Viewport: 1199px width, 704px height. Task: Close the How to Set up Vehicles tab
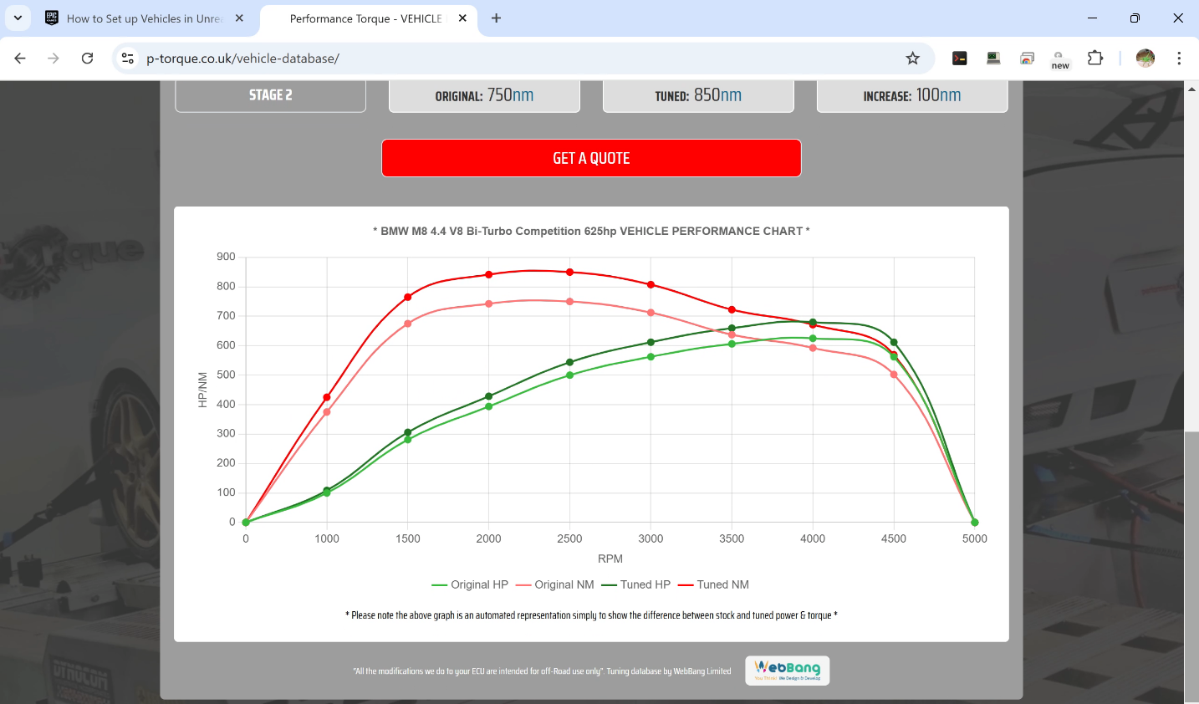(239, 18)
